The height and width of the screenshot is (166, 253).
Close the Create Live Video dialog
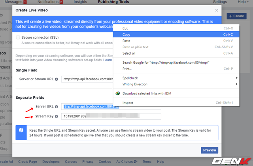tap(217, 10)
